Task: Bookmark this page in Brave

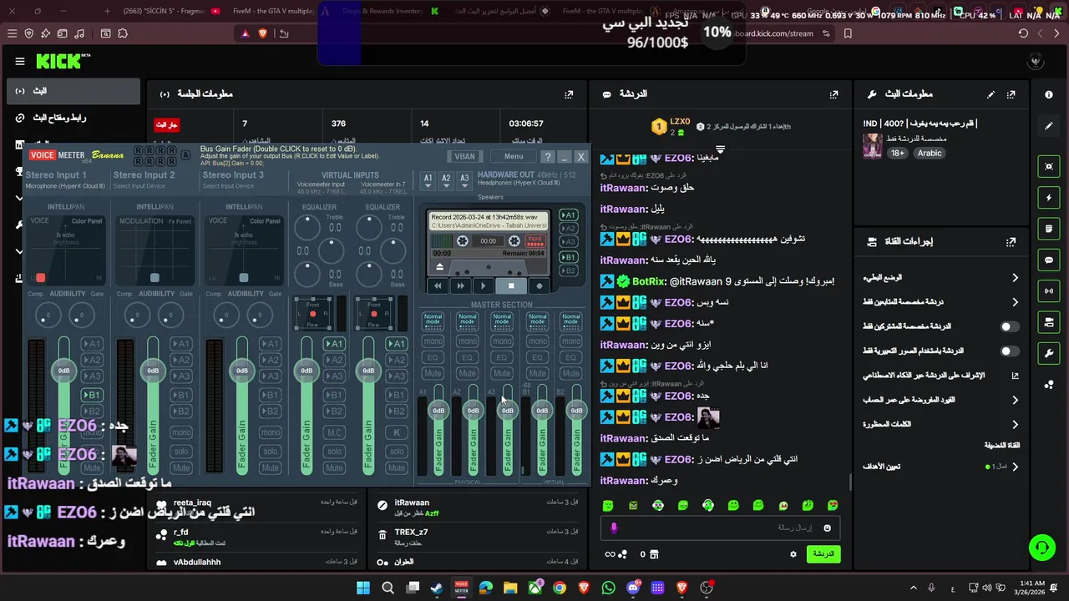Action: pyautogui.click(x=848, y=33)
